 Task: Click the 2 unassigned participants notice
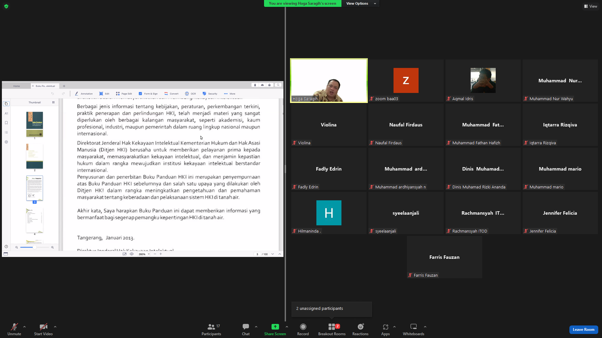331,309
